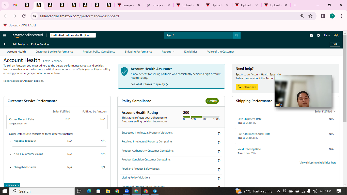Open the Product Policy Compliance tab
The height and width of the screenshot is (195, 347).
pyautogui.click(x=99, y=52)
